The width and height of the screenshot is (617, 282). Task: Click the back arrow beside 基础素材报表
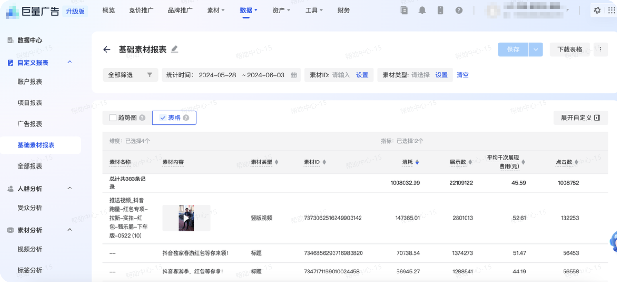tap(106, 50)
